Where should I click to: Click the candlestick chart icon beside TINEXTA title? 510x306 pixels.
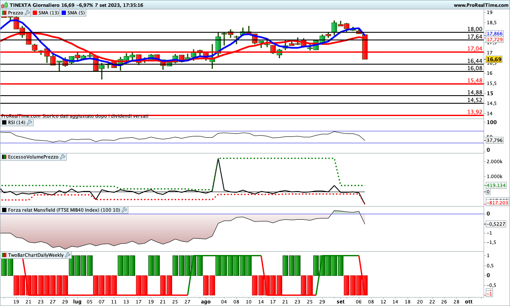(x=5, y=5)
